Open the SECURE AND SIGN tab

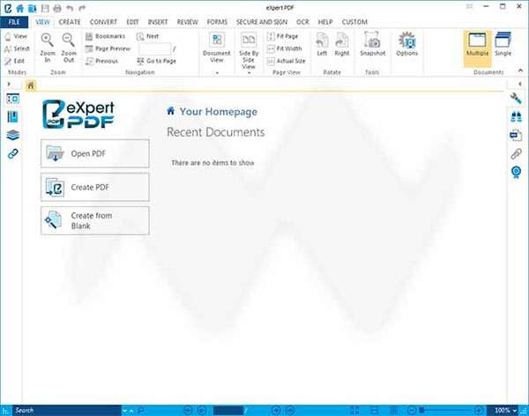click(x=262, y=22)
